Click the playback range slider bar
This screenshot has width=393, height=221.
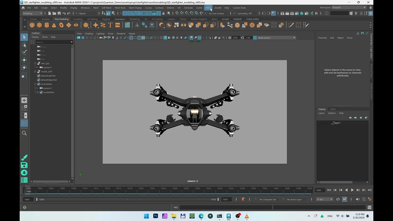pos(127,200)
